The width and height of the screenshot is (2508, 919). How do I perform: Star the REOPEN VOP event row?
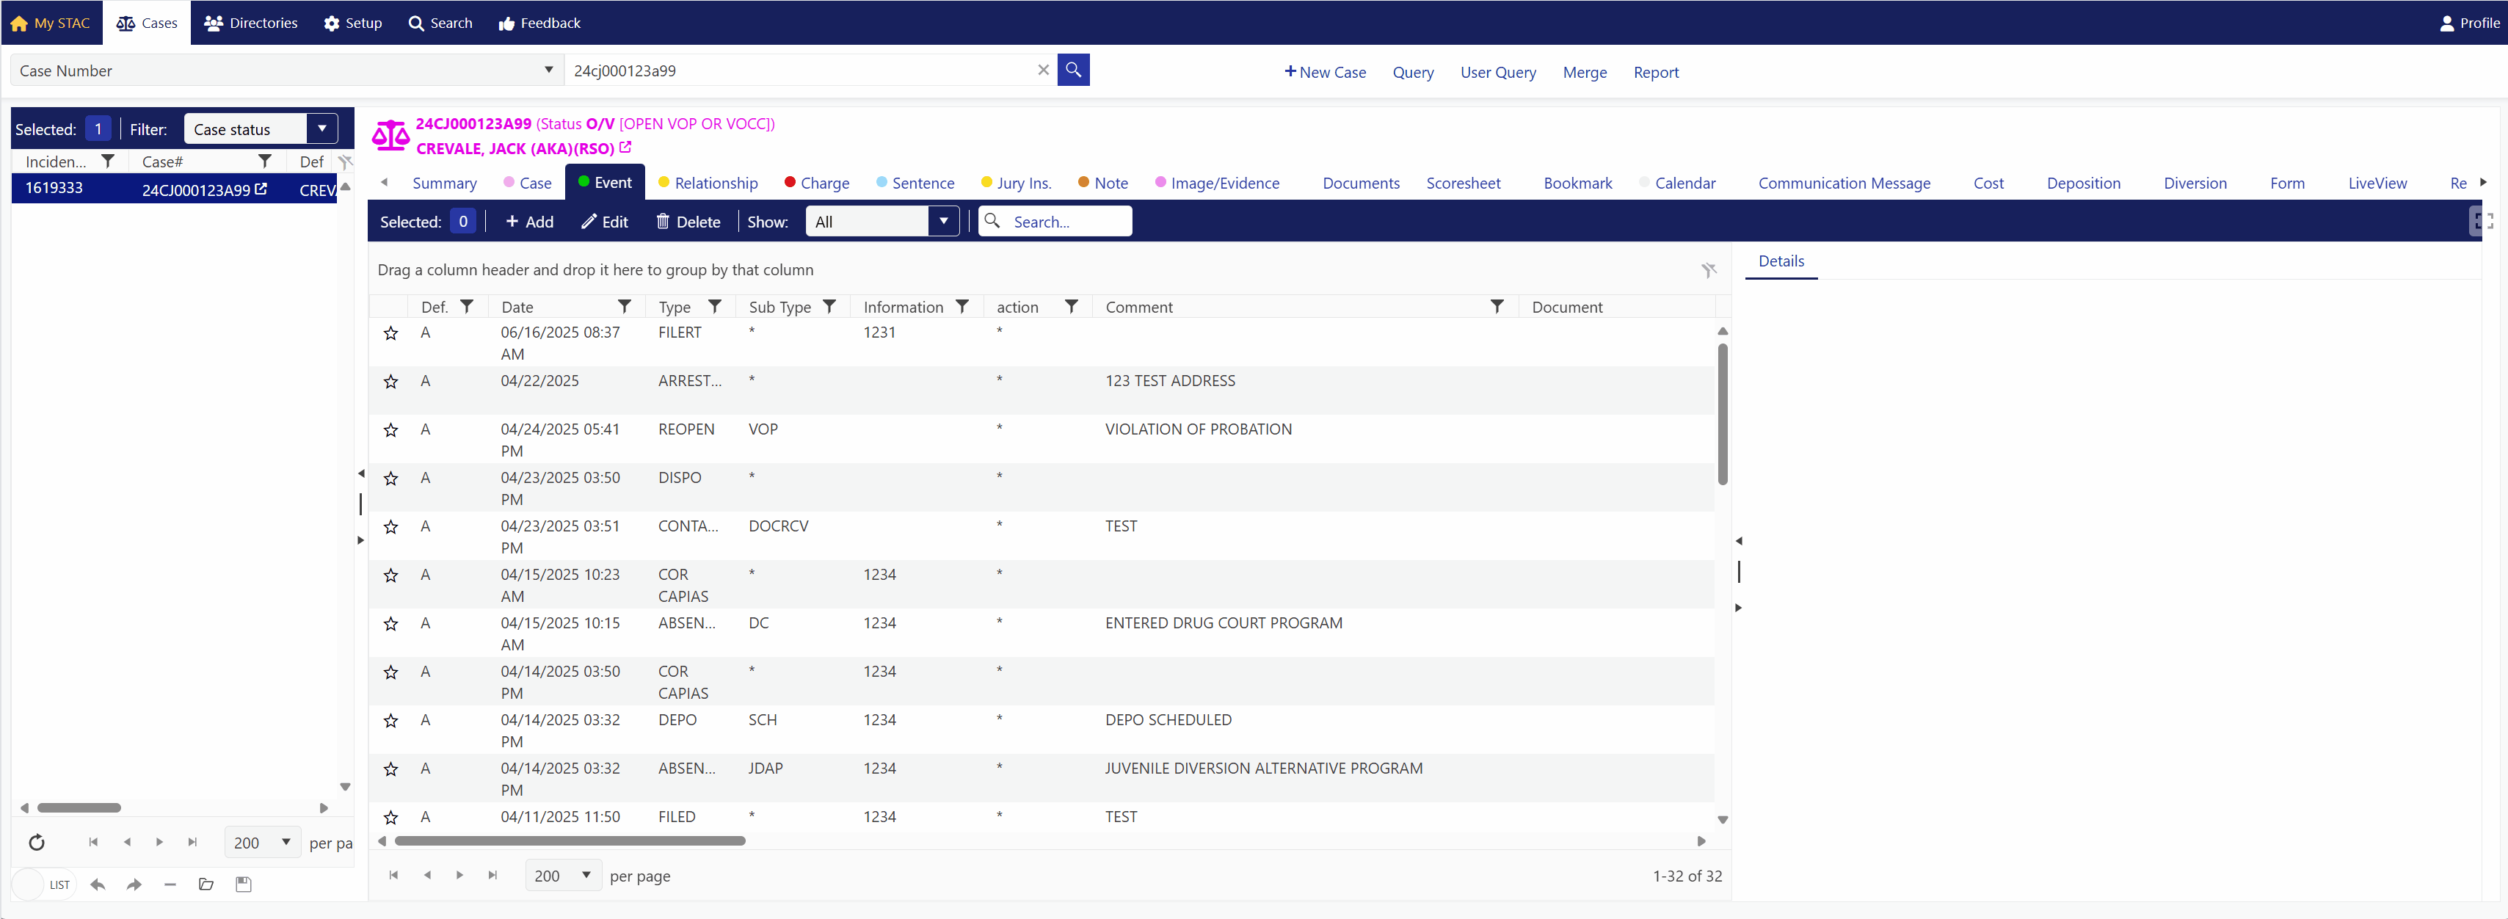tap(390, 430)
